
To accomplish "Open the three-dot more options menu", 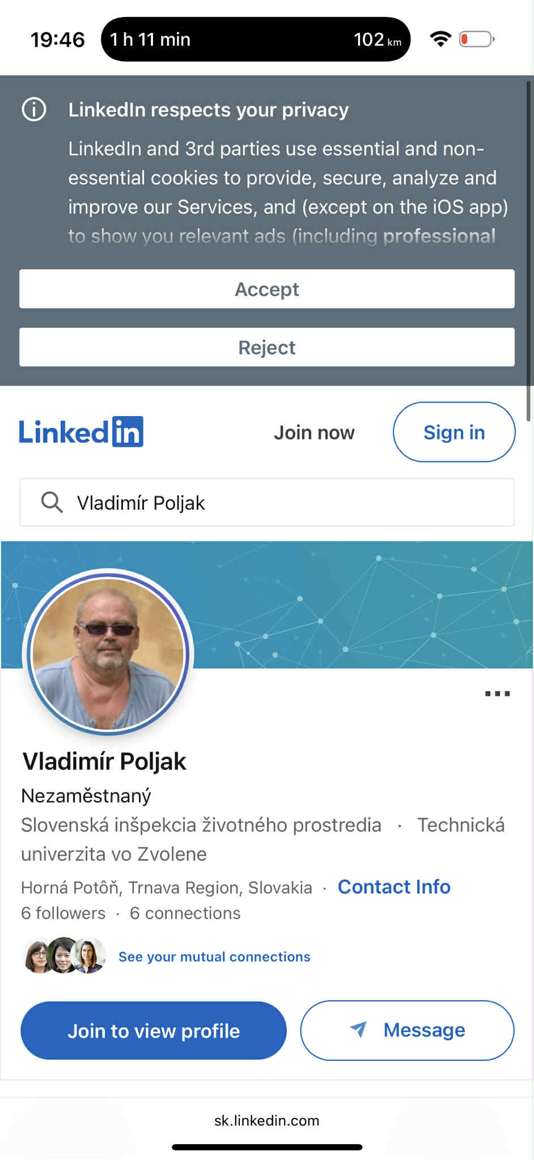I will point(497,693).
